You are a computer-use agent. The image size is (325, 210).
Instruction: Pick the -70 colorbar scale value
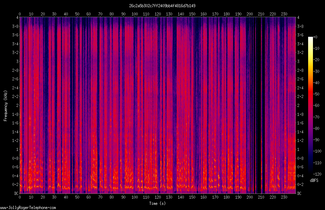click(316, 117)
